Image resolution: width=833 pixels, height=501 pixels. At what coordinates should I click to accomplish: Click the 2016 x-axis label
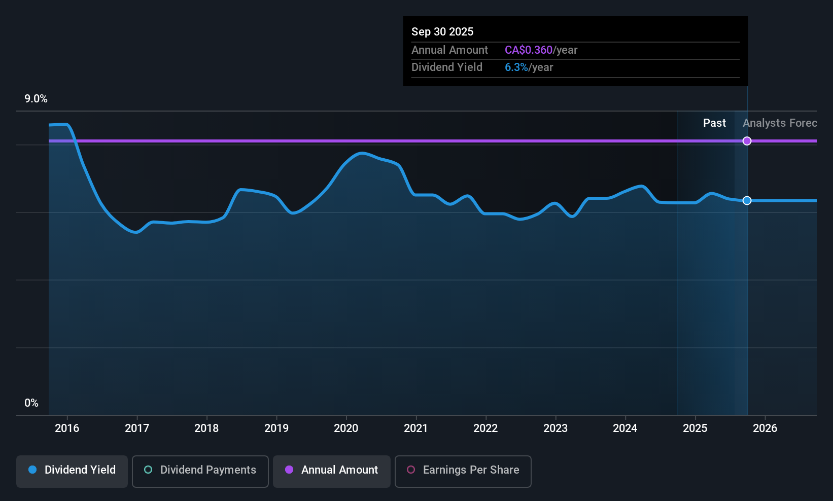point(67,428)
